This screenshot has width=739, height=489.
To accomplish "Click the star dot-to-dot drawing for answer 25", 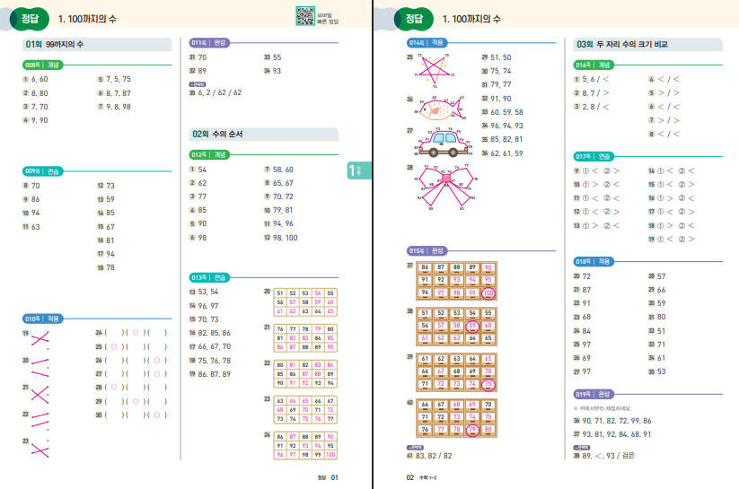I will click(434, 70).
